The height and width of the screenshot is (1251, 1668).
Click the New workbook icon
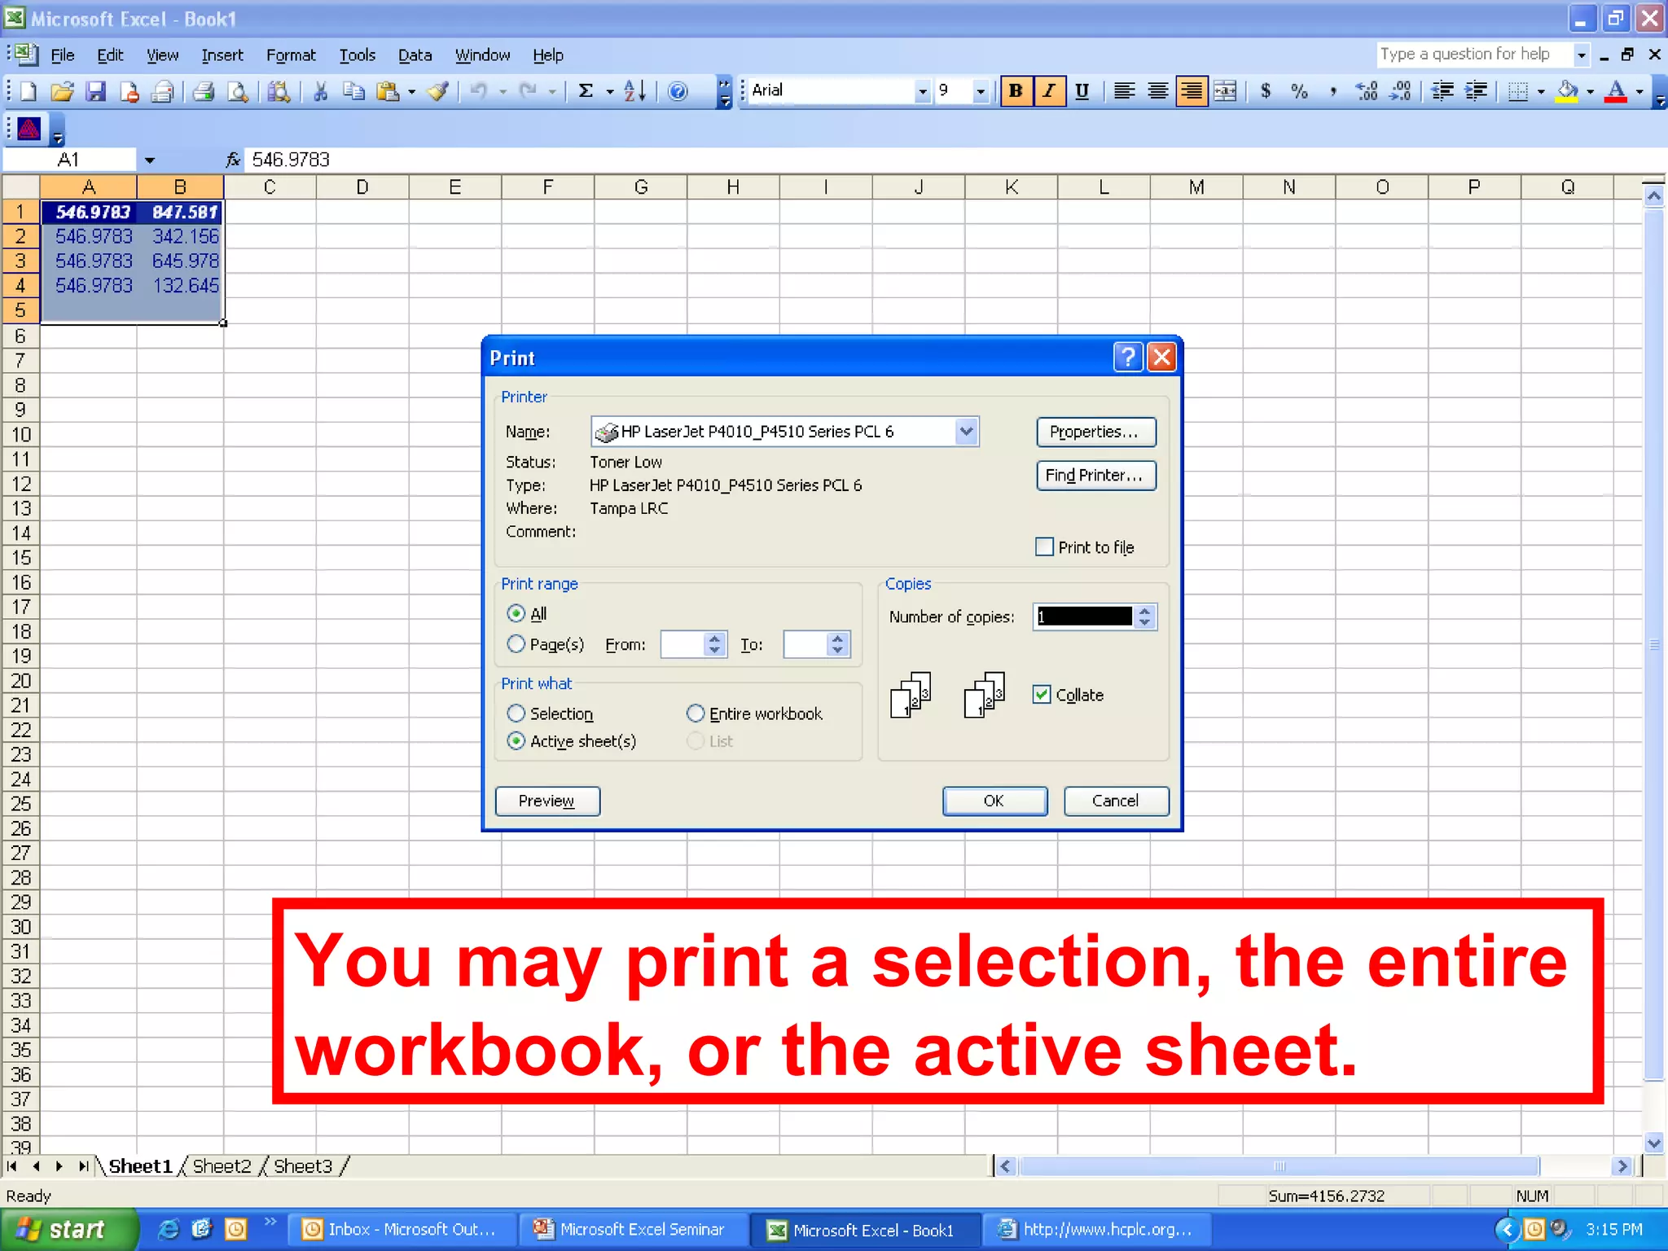click(29, 91)
